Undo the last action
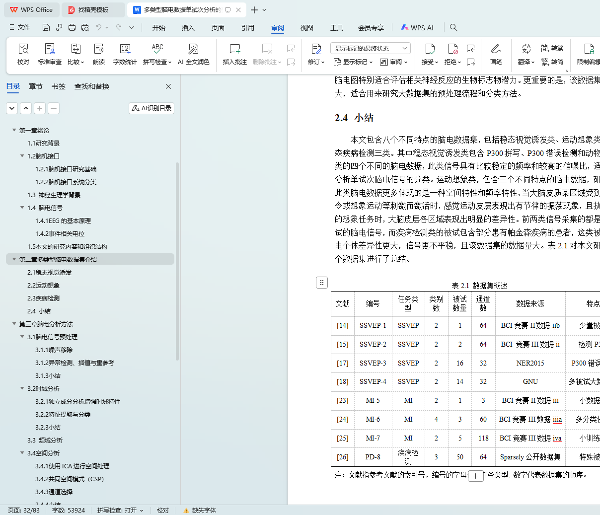The width and height of the screenshot is (600, 515). point(99,27)
